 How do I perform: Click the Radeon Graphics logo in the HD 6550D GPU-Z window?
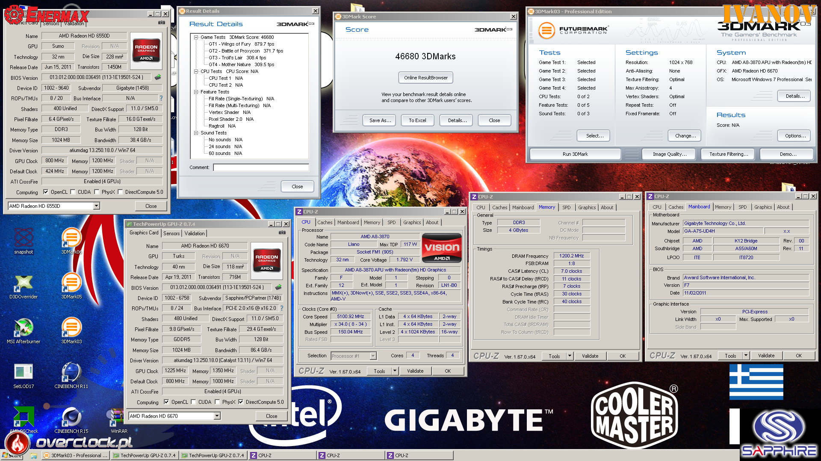[x=146, y=50]
